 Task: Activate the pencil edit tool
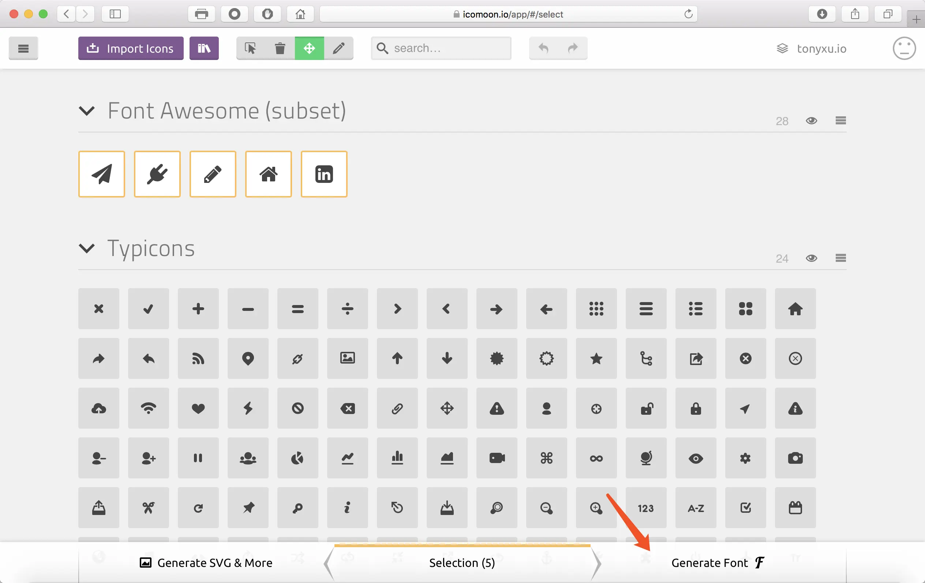[x=338, y=48]
